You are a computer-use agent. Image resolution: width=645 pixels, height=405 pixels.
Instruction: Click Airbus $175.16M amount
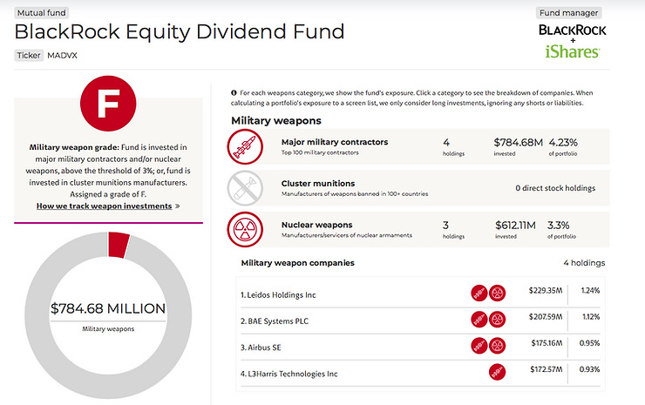[547, 343]
